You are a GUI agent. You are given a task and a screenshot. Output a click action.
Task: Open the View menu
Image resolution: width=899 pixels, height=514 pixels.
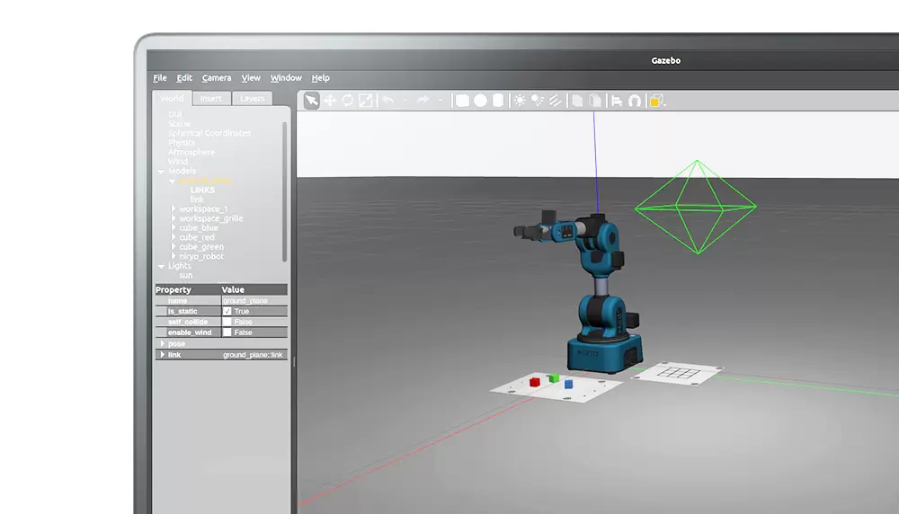tap(251, 78)
